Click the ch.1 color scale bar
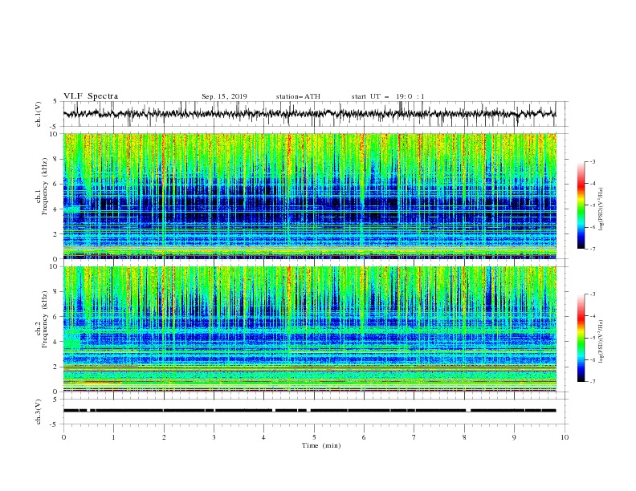 point(581,205)
